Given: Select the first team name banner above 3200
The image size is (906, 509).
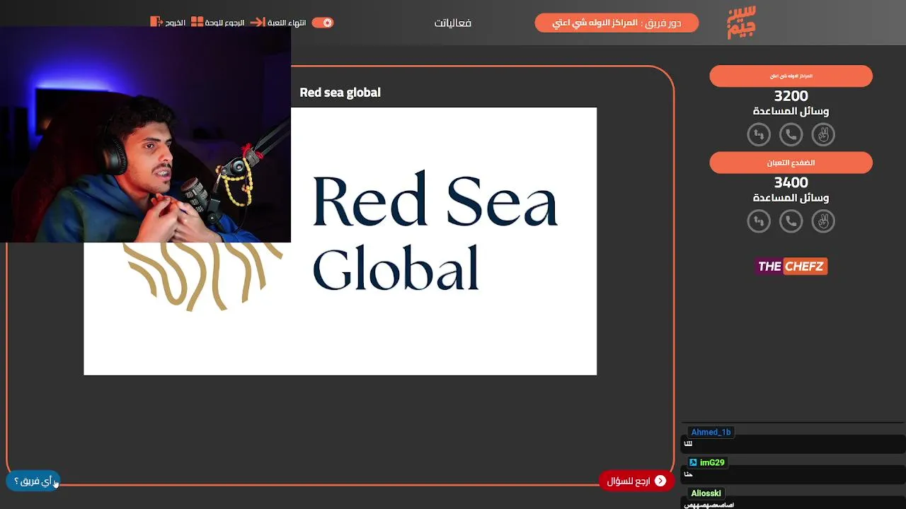Looking at the screenshot, I should click(x=791, y=76).
